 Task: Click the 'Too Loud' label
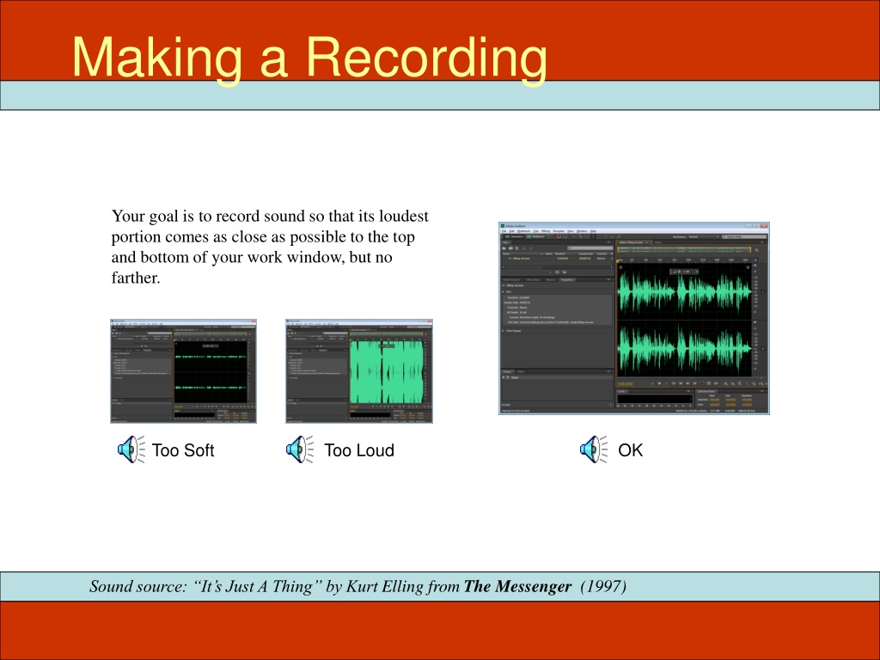tap(359, 450)
